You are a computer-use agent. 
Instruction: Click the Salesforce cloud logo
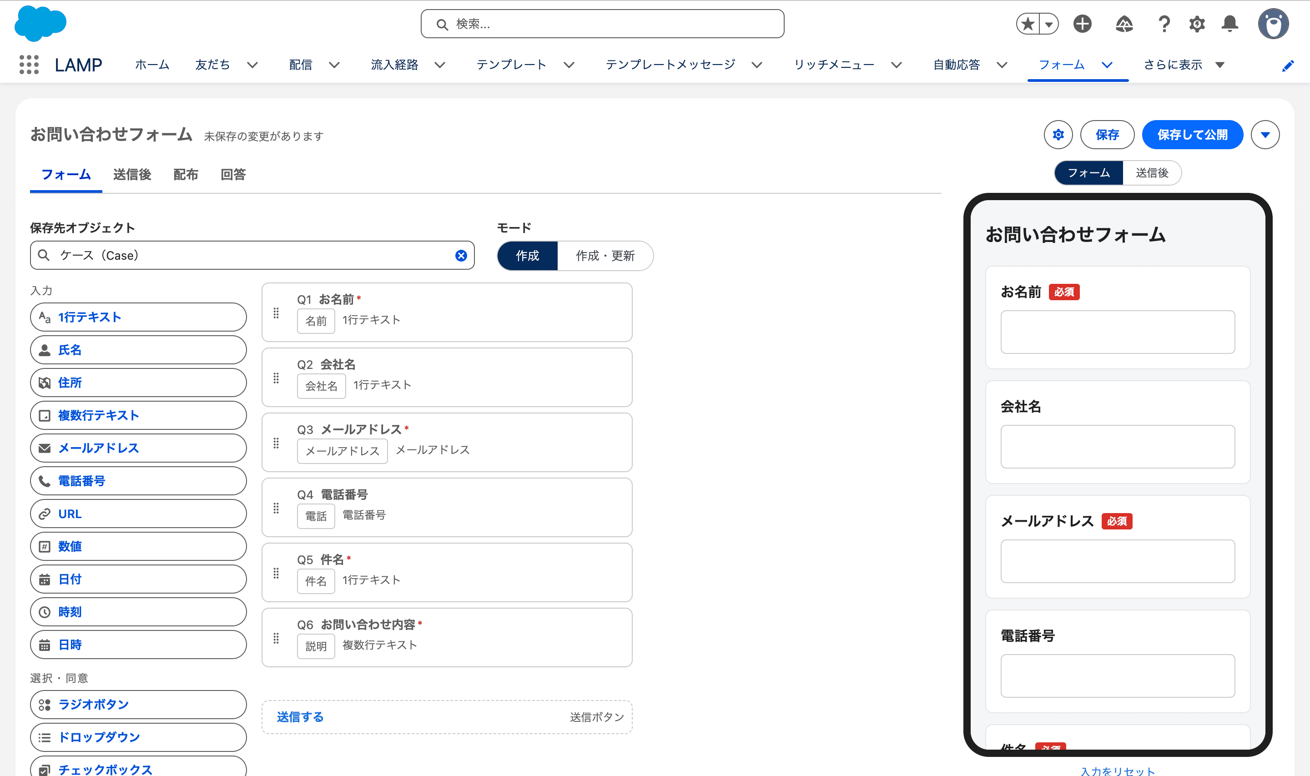[x=40, y=24]
